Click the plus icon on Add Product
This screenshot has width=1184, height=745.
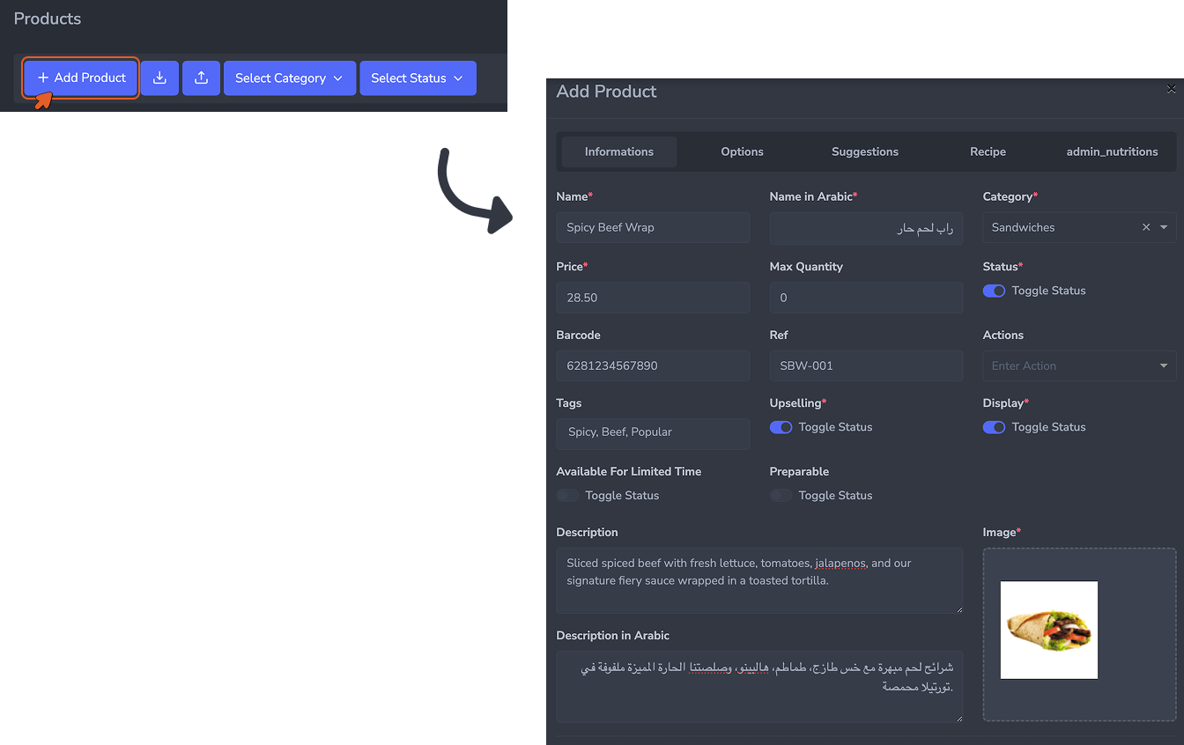coord(43,77)
